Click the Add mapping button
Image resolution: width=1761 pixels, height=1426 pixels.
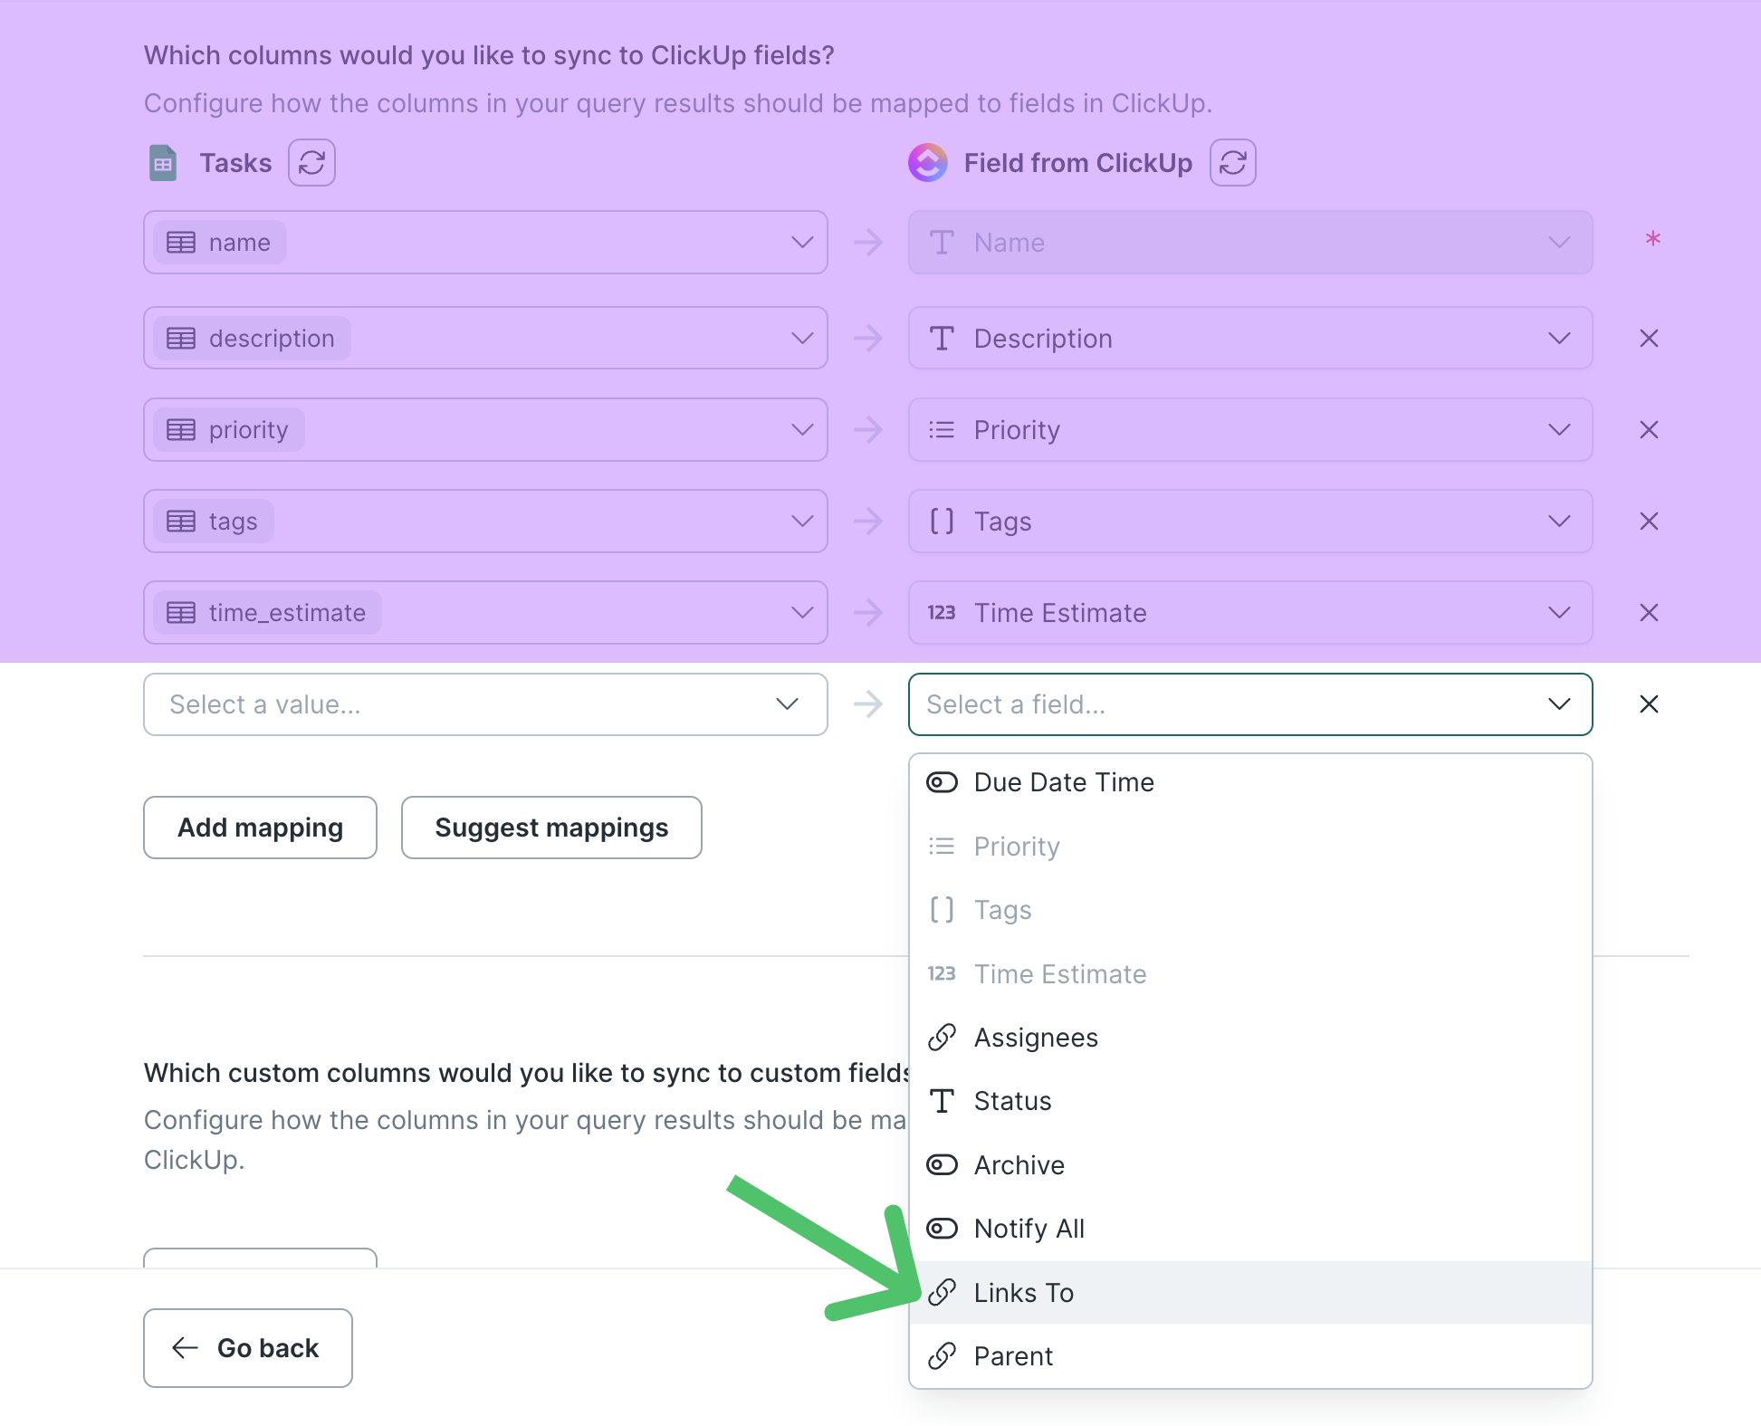261,828
